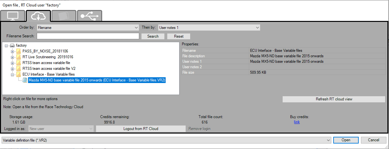The width and height of the screenshot is (389, 149).
Task: Open the Then by dropdown
Action: [x=209, y=28]
